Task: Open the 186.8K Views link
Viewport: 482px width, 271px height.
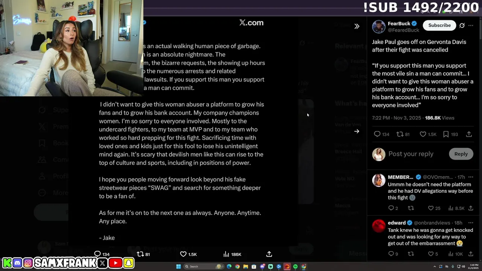Action: click(439, 118)
